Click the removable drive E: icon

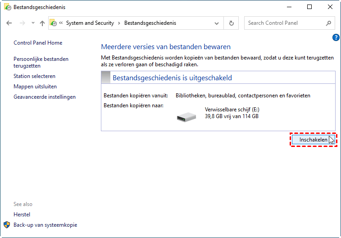(x=186, y=116)
